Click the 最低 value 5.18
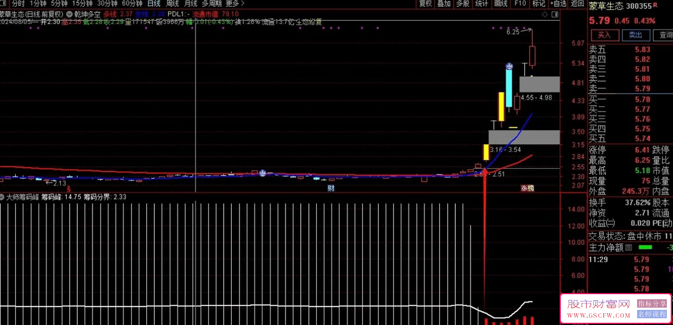This screenshot has width=673, height=325. click(642, 170)
